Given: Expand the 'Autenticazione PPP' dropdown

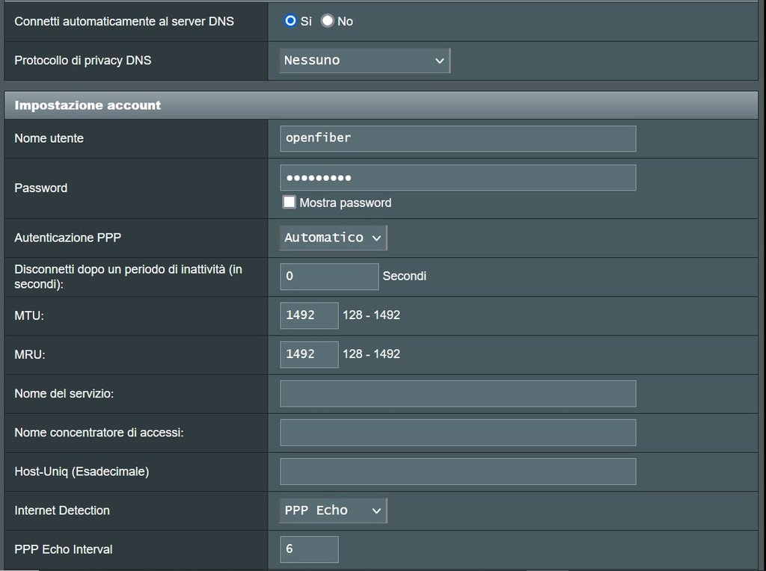Looking at the screenshot, I should [x=333, y=238].
